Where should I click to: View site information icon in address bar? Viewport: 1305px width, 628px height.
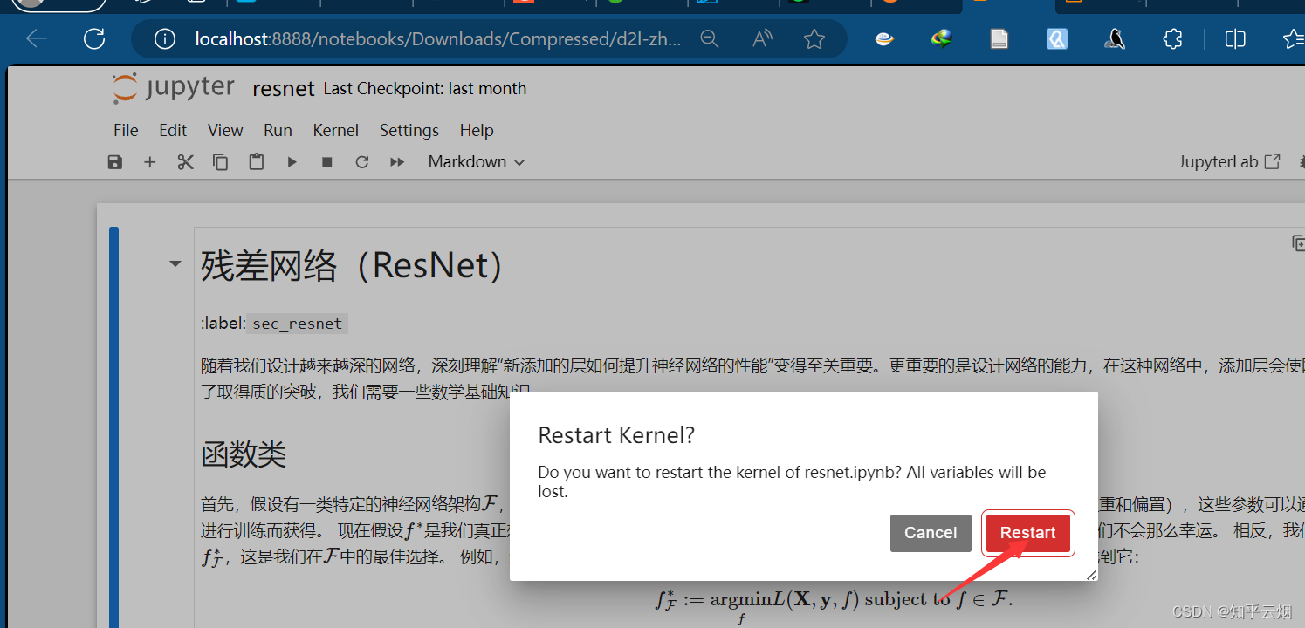tap(164, 39)
